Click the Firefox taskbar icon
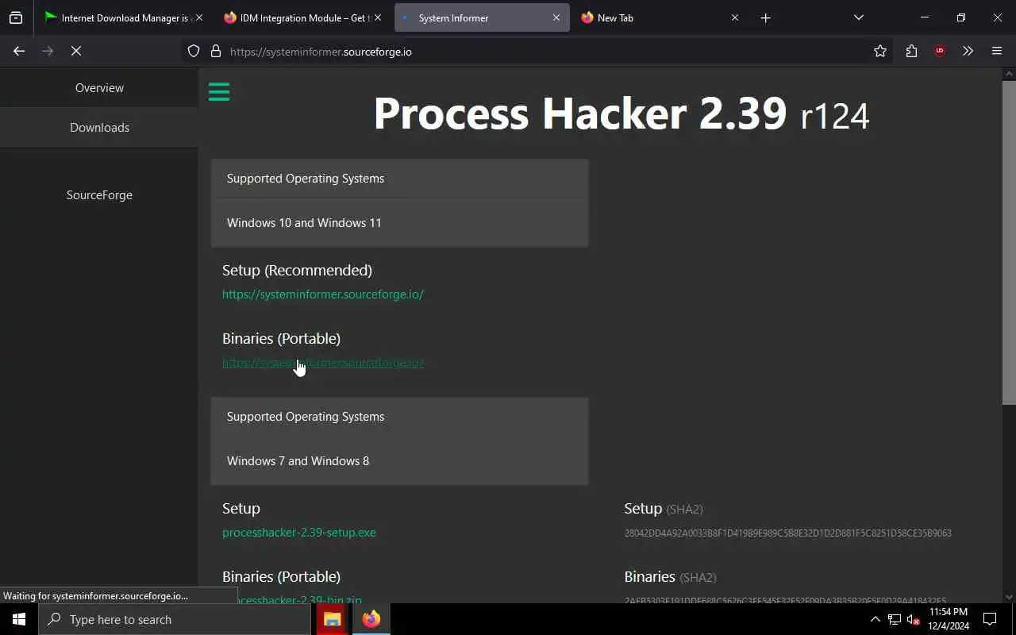 point(371,619)
